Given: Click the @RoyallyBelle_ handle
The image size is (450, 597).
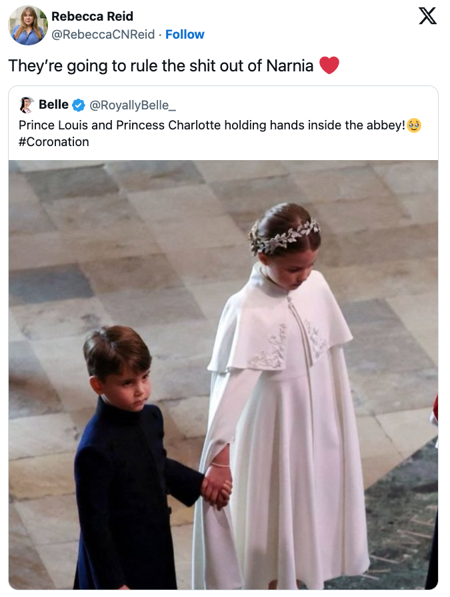Looking at the screenshot, I should pos(132,105).
